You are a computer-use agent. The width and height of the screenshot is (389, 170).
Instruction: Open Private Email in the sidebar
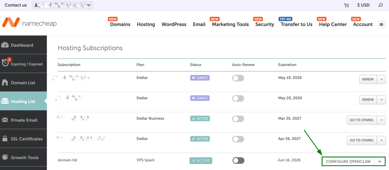pyautogui.click(x=23, y=120)
